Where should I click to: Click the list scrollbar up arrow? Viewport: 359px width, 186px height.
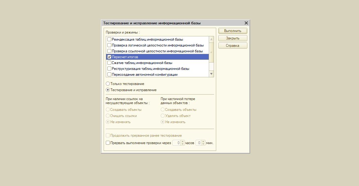click(x=211, y=39)
